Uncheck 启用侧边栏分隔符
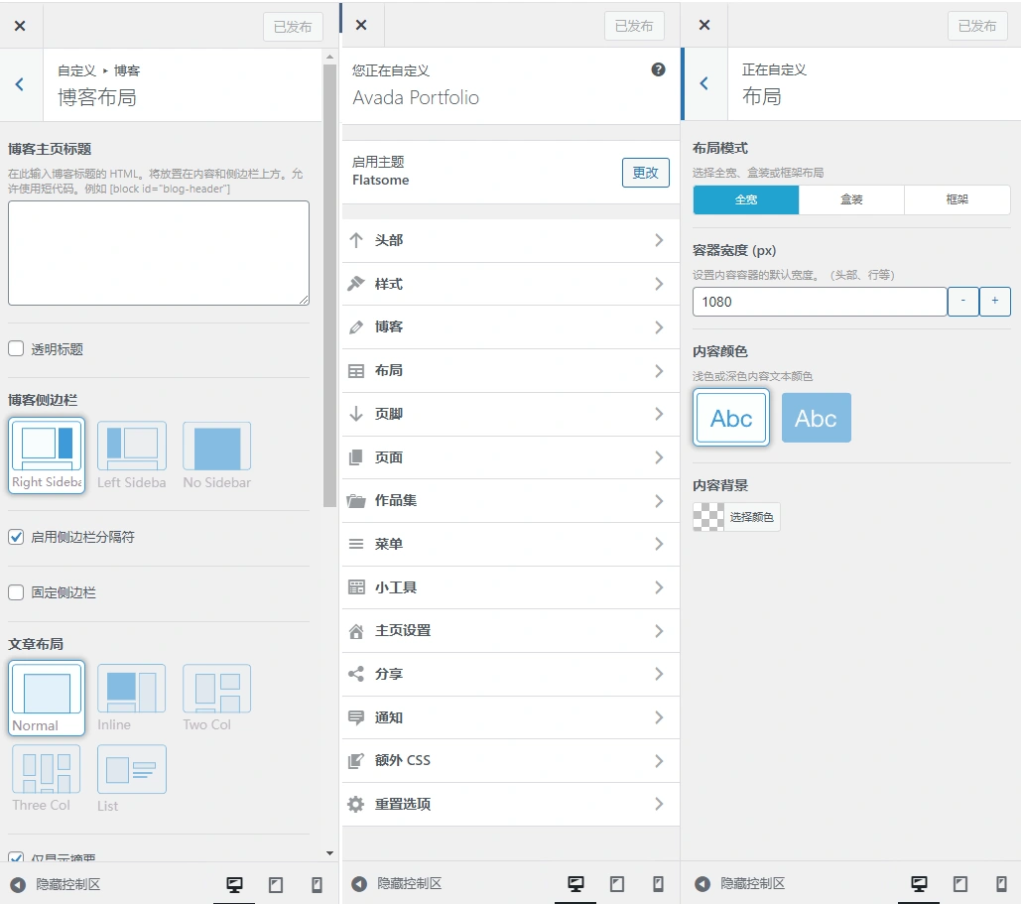This screenshot has width=1021, height=904. pos(16,537)
